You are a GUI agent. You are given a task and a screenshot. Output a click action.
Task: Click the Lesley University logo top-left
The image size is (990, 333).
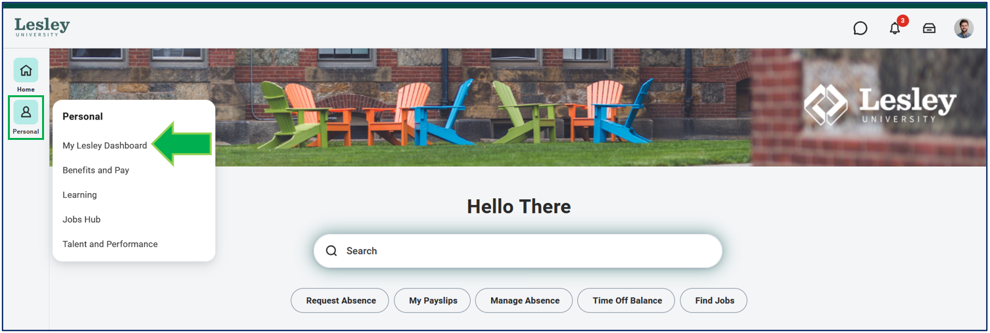[42, 26]
